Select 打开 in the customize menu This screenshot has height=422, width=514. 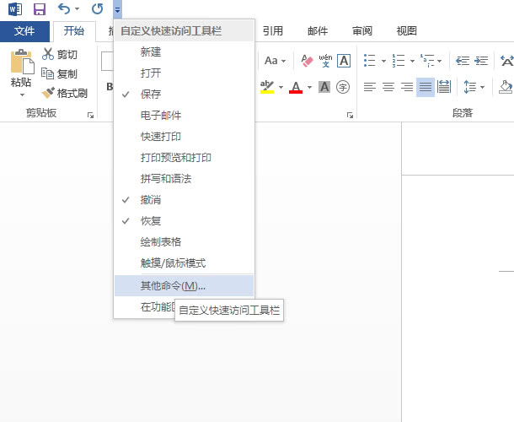tap(184, 73)
